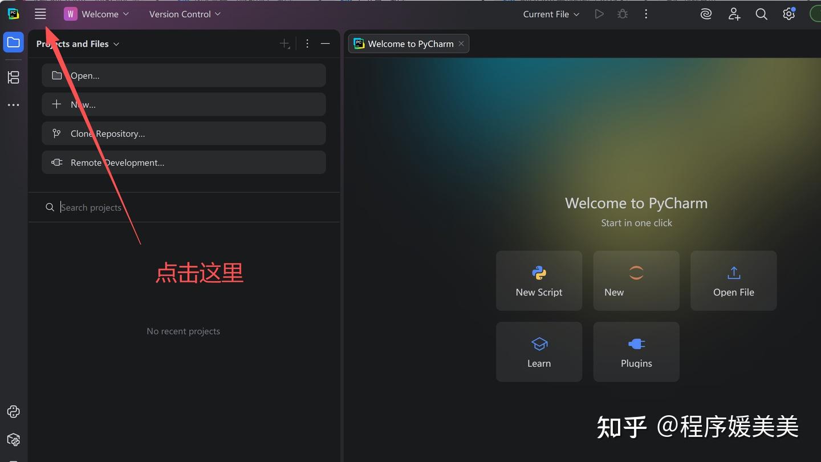The image size is (821, 462).
Task: Click the New... button in sidebar
Action: point(184,104)
